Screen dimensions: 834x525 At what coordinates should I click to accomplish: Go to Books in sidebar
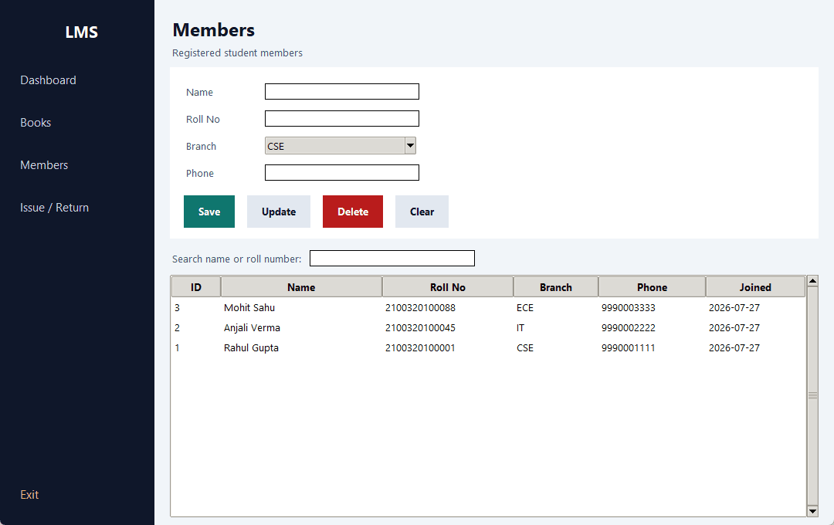click(36, 123)
